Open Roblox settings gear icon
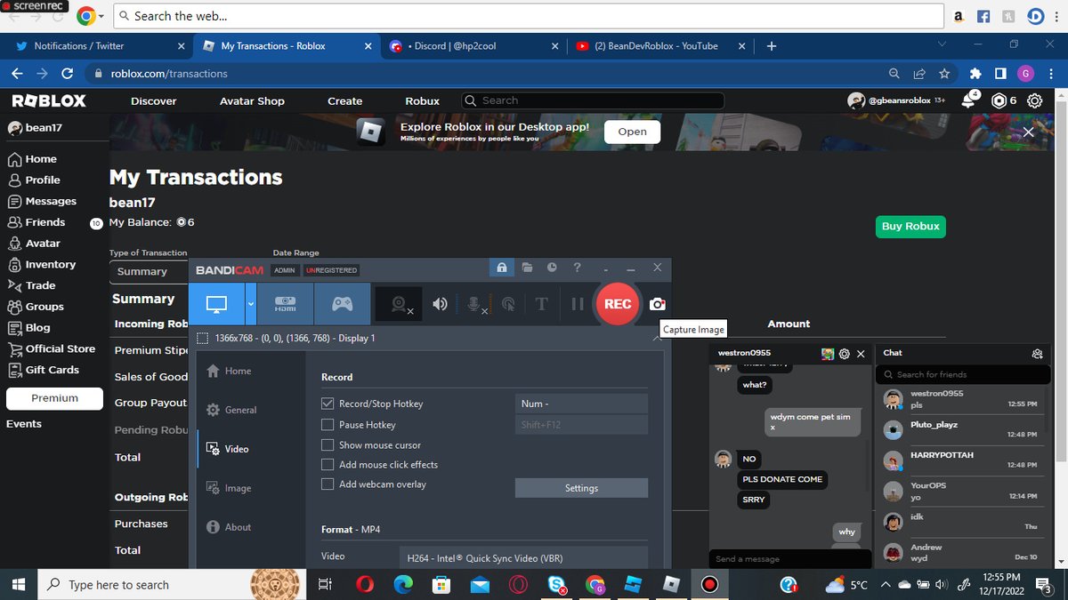1068x600 pixels. click(x=1035, y=101)
